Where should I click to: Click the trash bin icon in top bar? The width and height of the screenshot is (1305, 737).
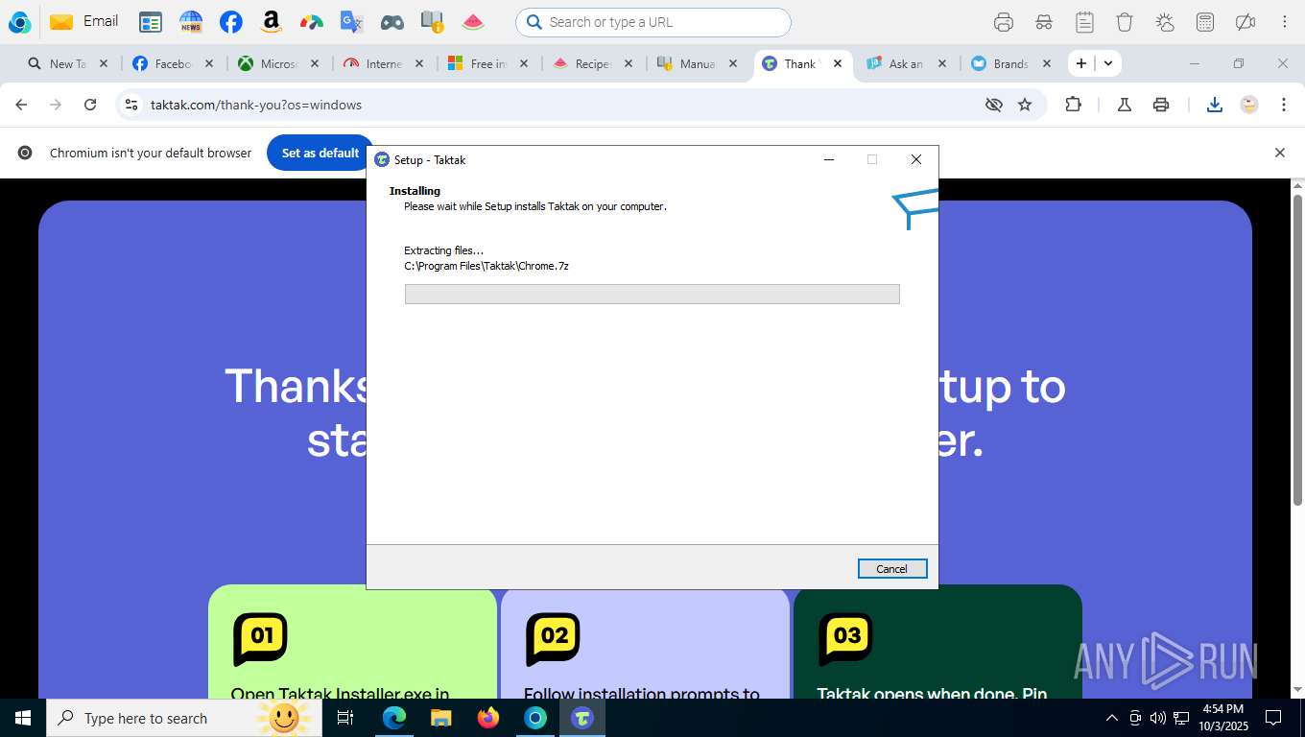[1125, 22]
